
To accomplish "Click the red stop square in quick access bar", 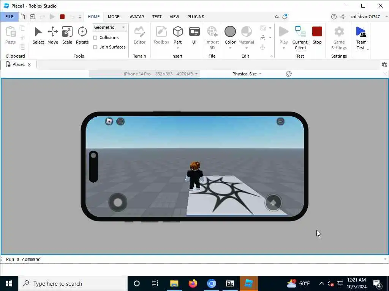I will [x=62, y=17].
